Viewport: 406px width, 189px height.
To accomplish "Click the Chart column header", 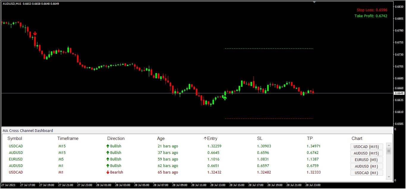I will click(x=357, y=138).
